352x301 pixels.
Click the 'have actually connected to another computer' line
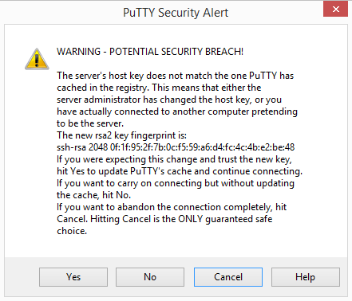click(177, 111)
